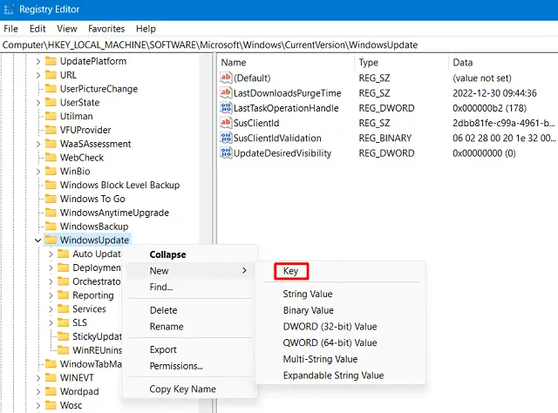Select the StickyUpdat subkey in tree

[x=97, y=336]
